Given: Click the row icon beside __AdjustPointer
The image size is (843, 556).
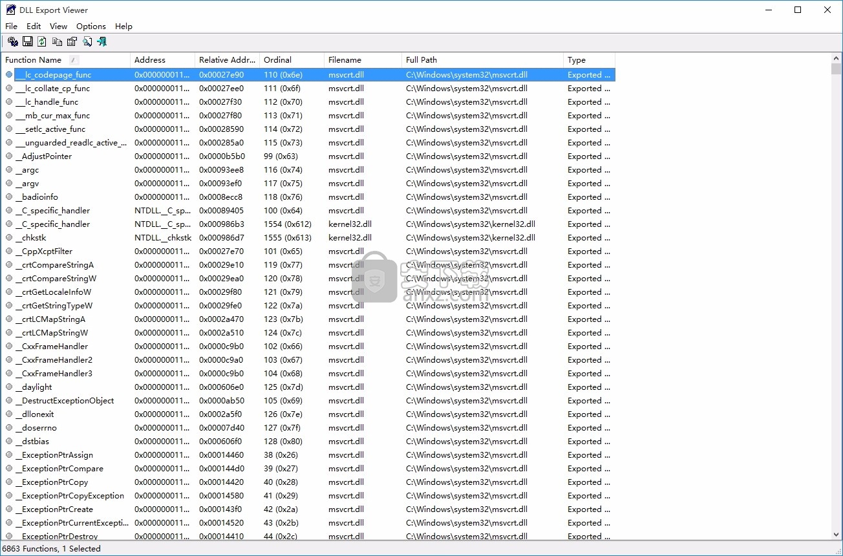Looking at the screenshot, I should (x=9, y=156).
